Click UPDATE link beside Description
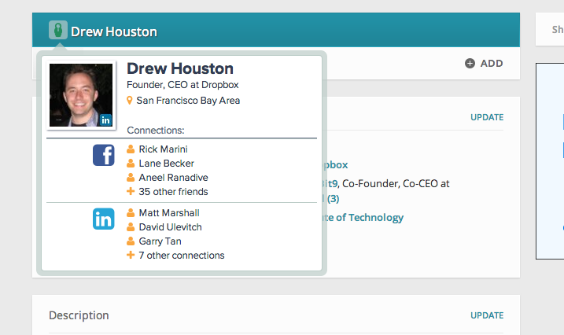Image resolution: width=564 pixels, height=335 pixels. [487, 315]
